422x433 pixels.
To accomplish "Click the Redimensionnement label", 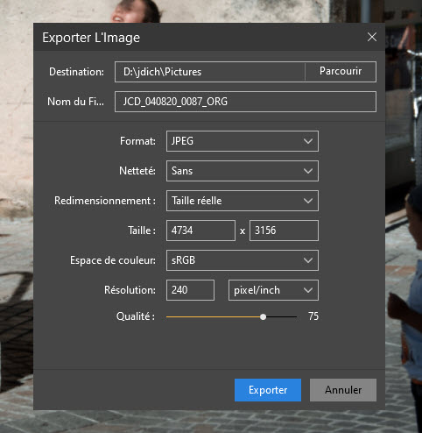I will (105, 201).
